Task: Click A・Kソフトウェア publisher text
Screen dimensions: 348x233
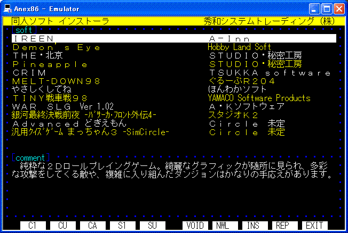Action: [247, 106]
